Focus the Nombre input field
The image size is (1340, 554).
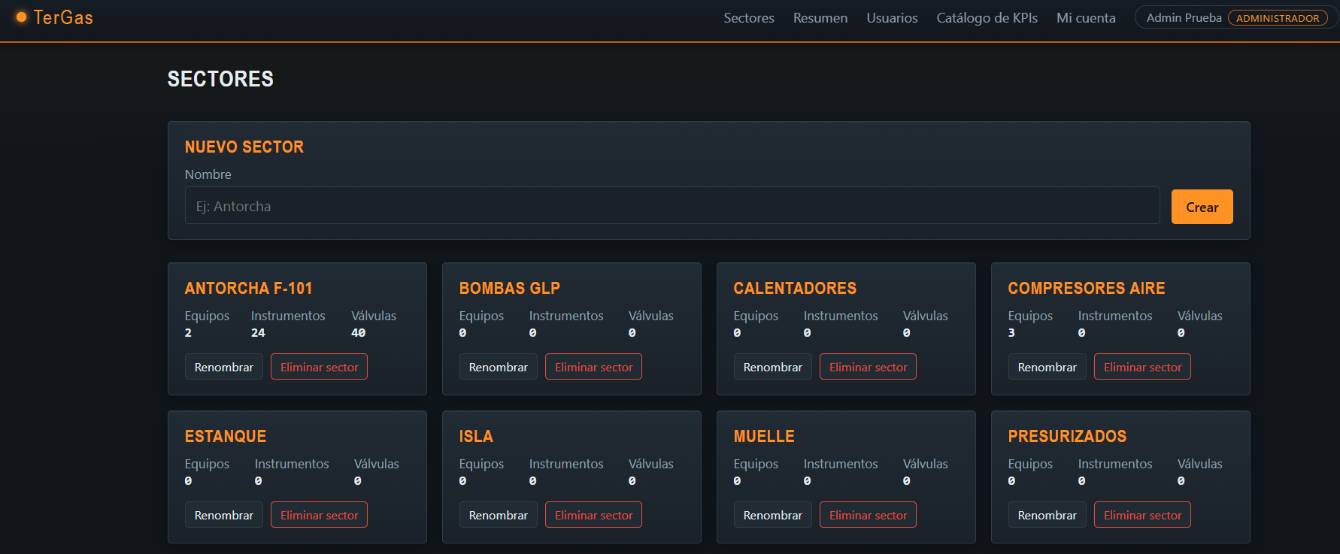tap(672, 205)
